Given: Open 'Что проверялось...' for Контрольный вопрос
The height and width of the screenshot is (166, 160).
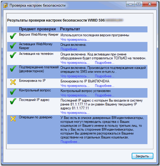Looking at the screenshot, I should (75, 95).
